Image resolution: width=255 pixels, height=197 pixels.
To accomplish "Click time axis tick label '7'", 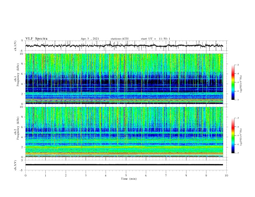I will pyautogui.click(x=166, y=175).
